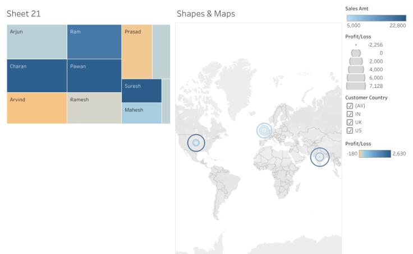
Task: Select the 7,128 Profit/Loss size shape
Action: pos(356,86)
